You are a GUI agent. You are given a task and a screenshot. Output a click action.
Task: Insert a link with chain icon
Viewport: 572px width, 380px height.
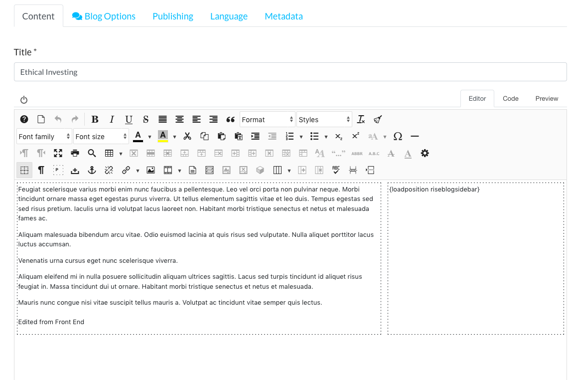point(126,170)
